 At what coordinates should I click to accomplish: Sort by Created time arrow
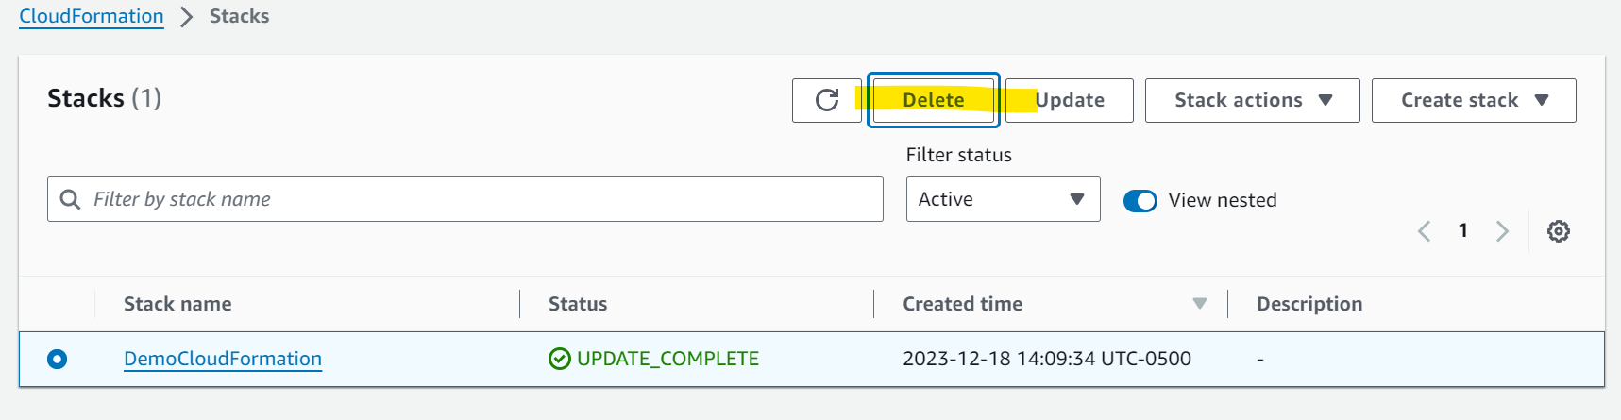1200,304
